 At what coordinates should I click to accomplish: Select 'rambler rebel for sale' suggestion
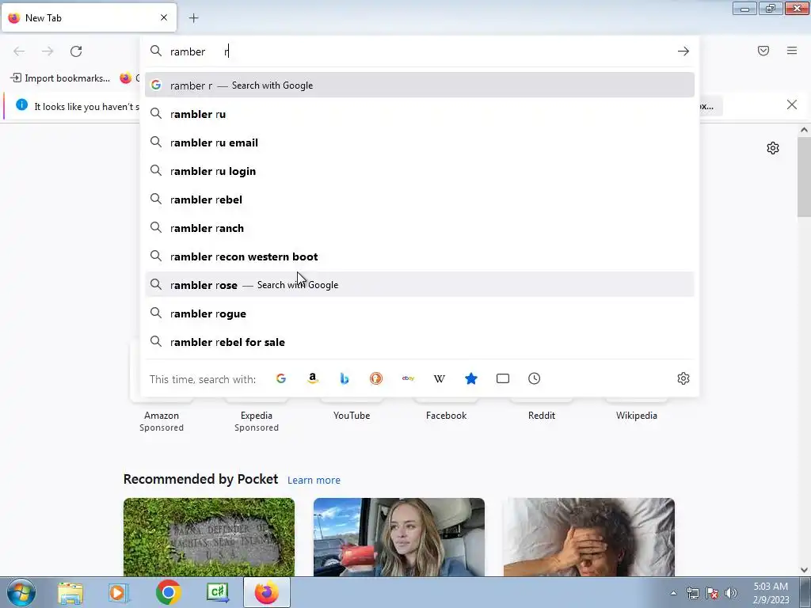pyautogui.click(x=420, y=342)
